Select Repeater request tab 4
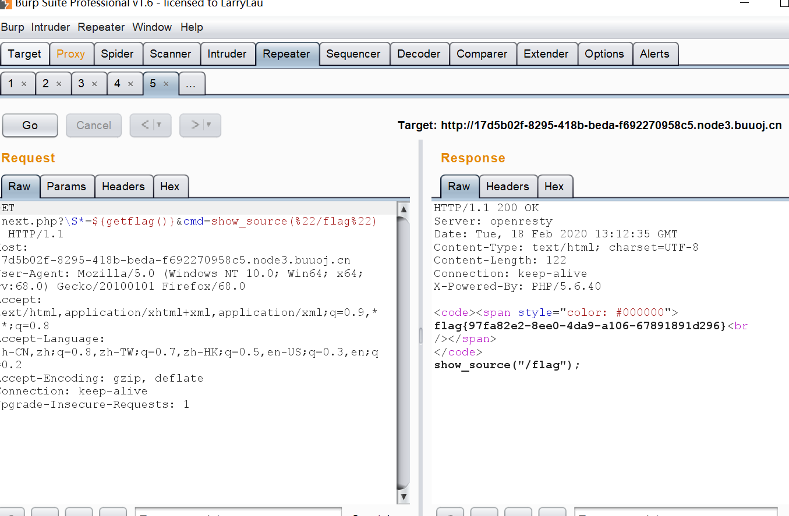Viewport: 789px width, 516px height. click(117, 84)
